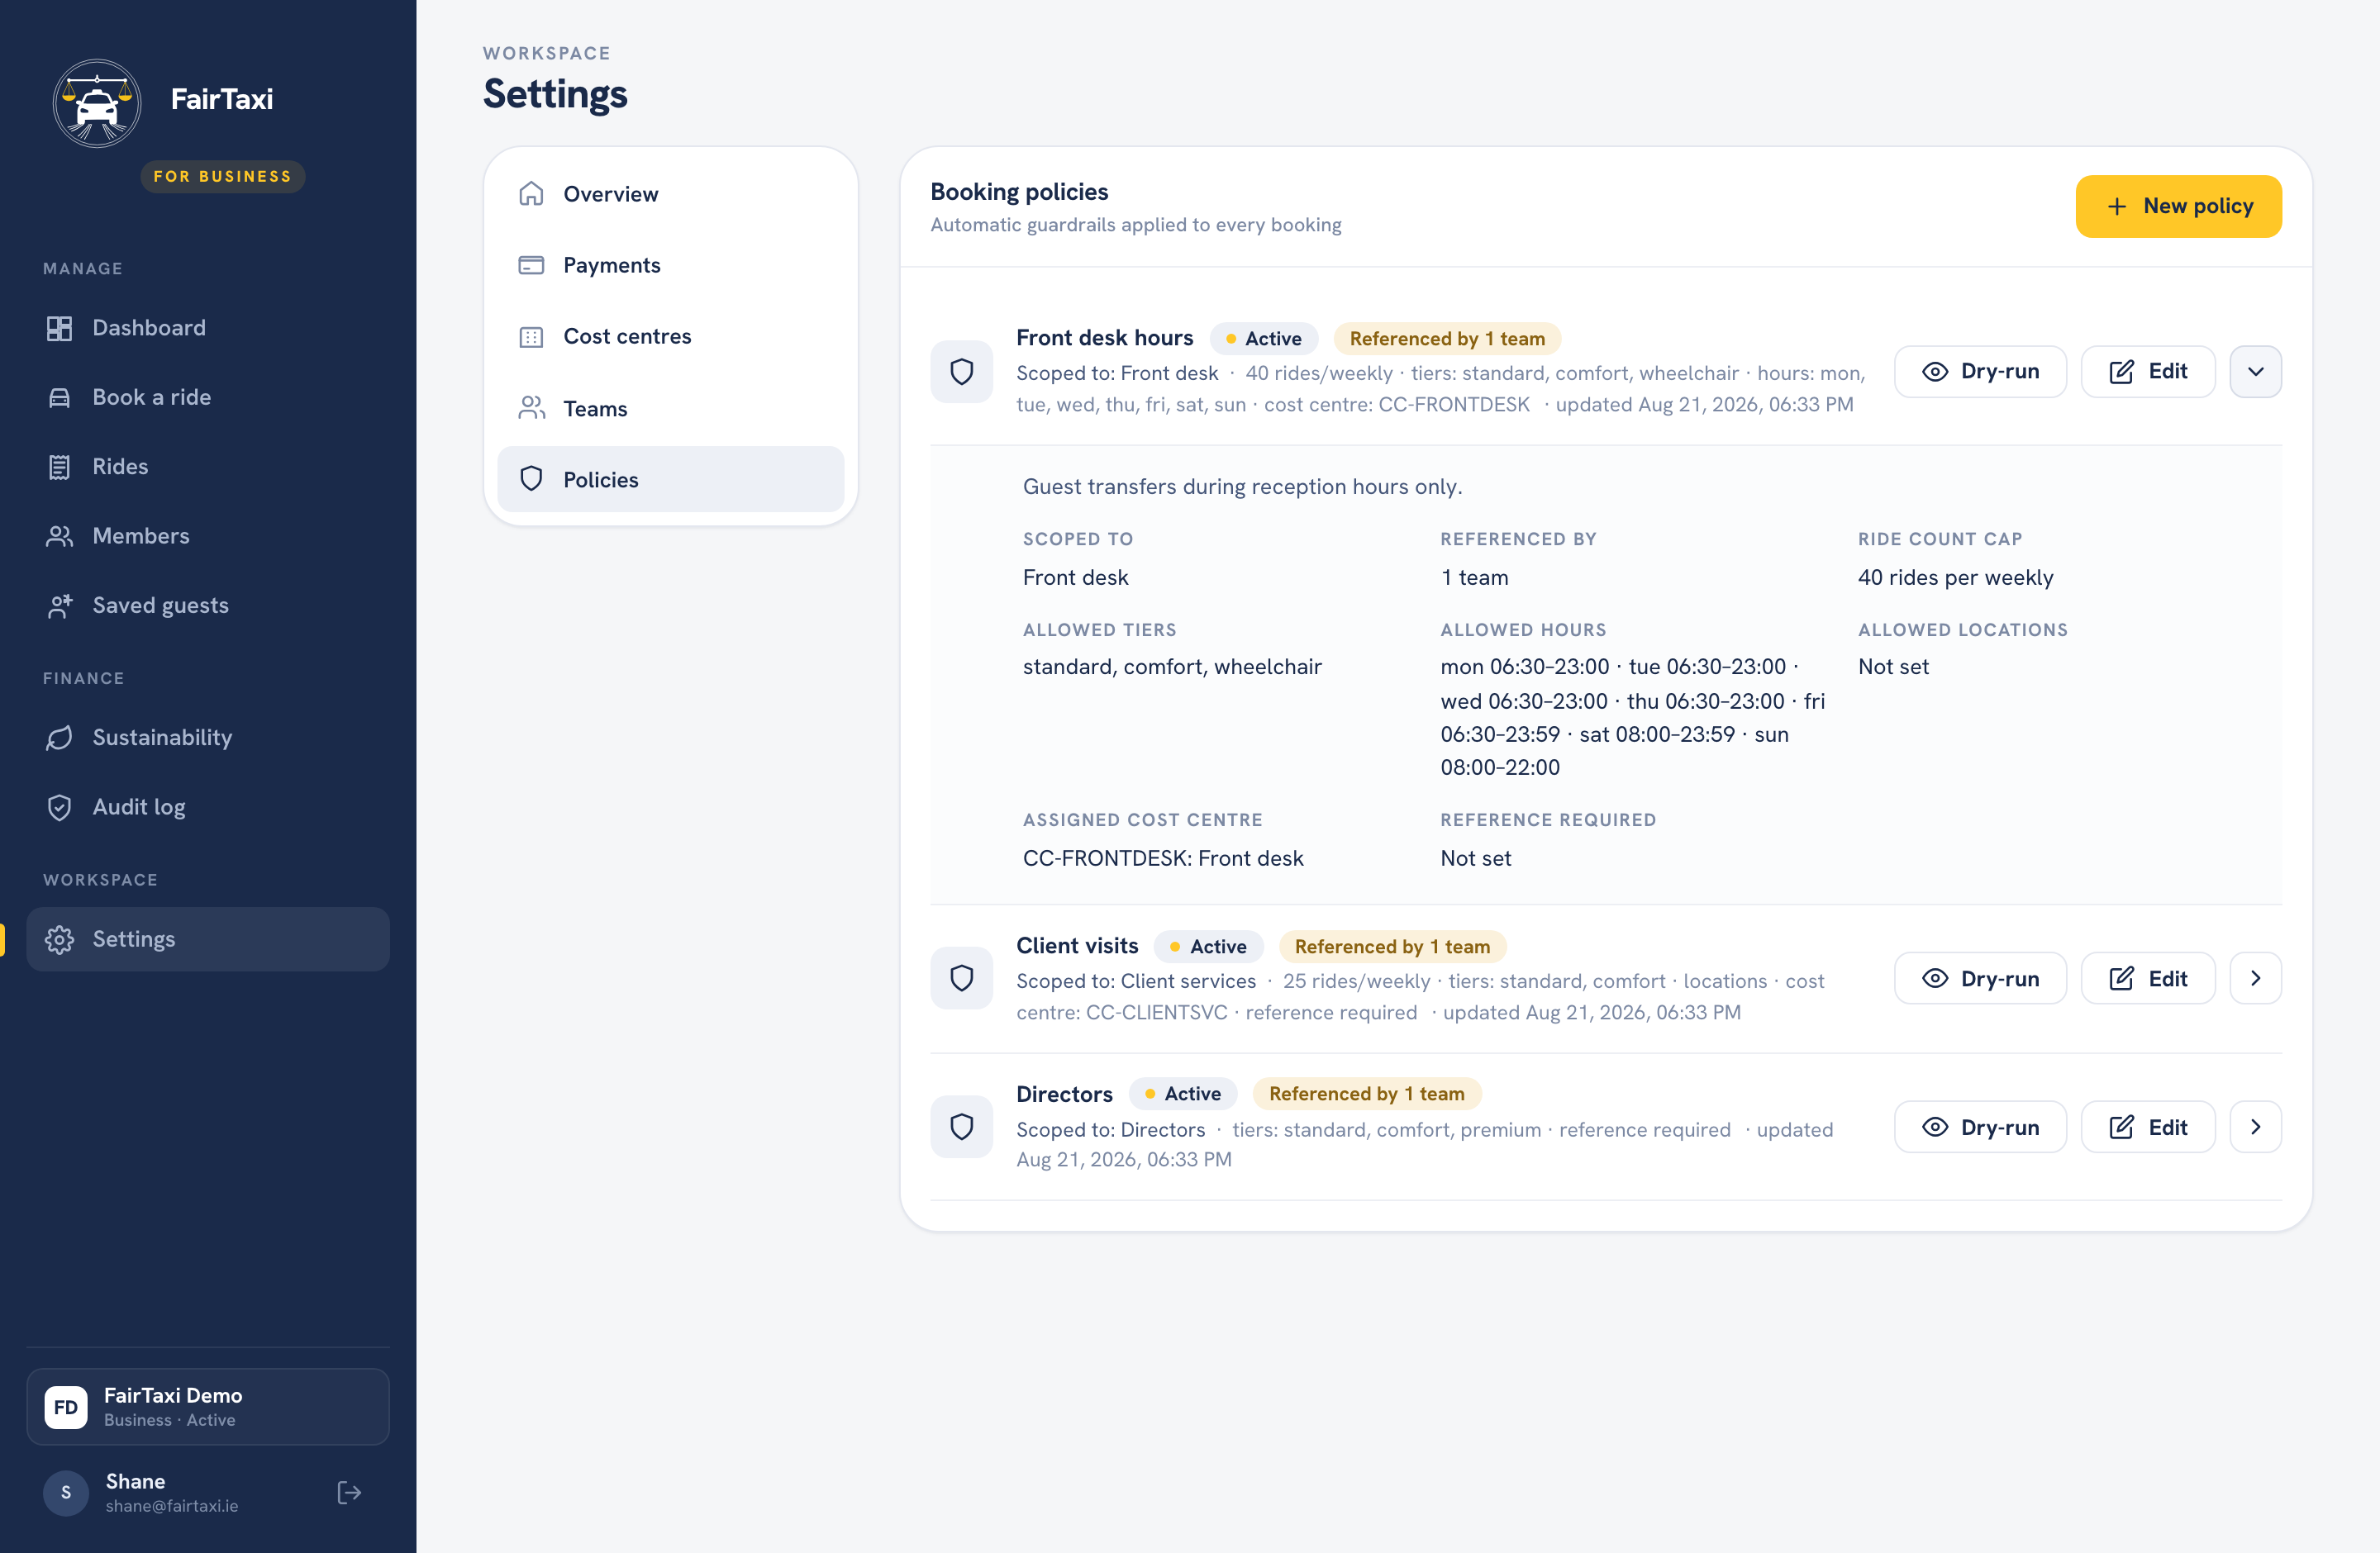
Task: Dry-run the Directors policy
Action: coord(1980,1128)
